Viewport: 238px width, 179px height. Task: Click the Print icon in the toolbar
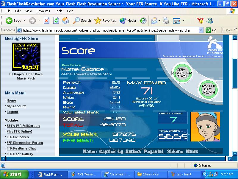[x=166, y=21]
